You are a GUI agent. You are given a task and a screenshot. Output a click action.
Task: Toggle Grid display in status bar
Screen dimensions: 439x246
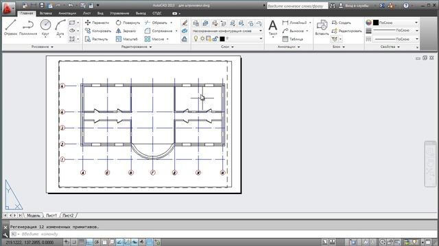pyautogui.click(x=82, y=242)
